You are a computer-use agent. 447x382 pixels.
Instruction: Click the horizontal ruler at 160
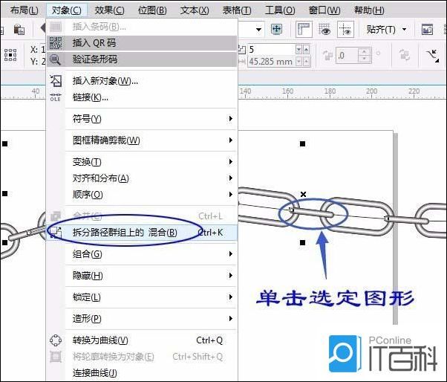[x=287, y=92]
